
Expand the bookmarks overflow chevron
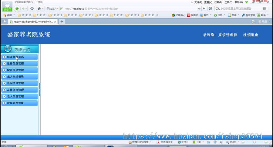click(x=157, y=15)
